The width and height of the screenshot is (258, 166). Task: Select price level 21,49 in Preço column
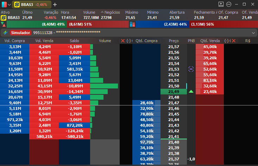pos(174,92)
